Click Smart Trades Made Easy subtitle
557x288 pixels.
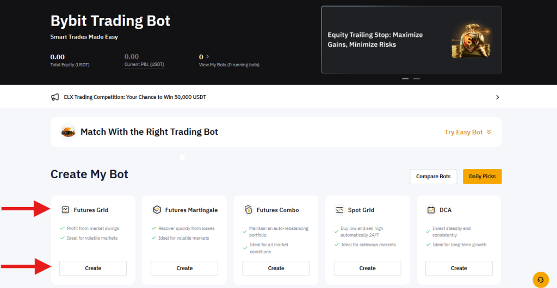point(84,37)
